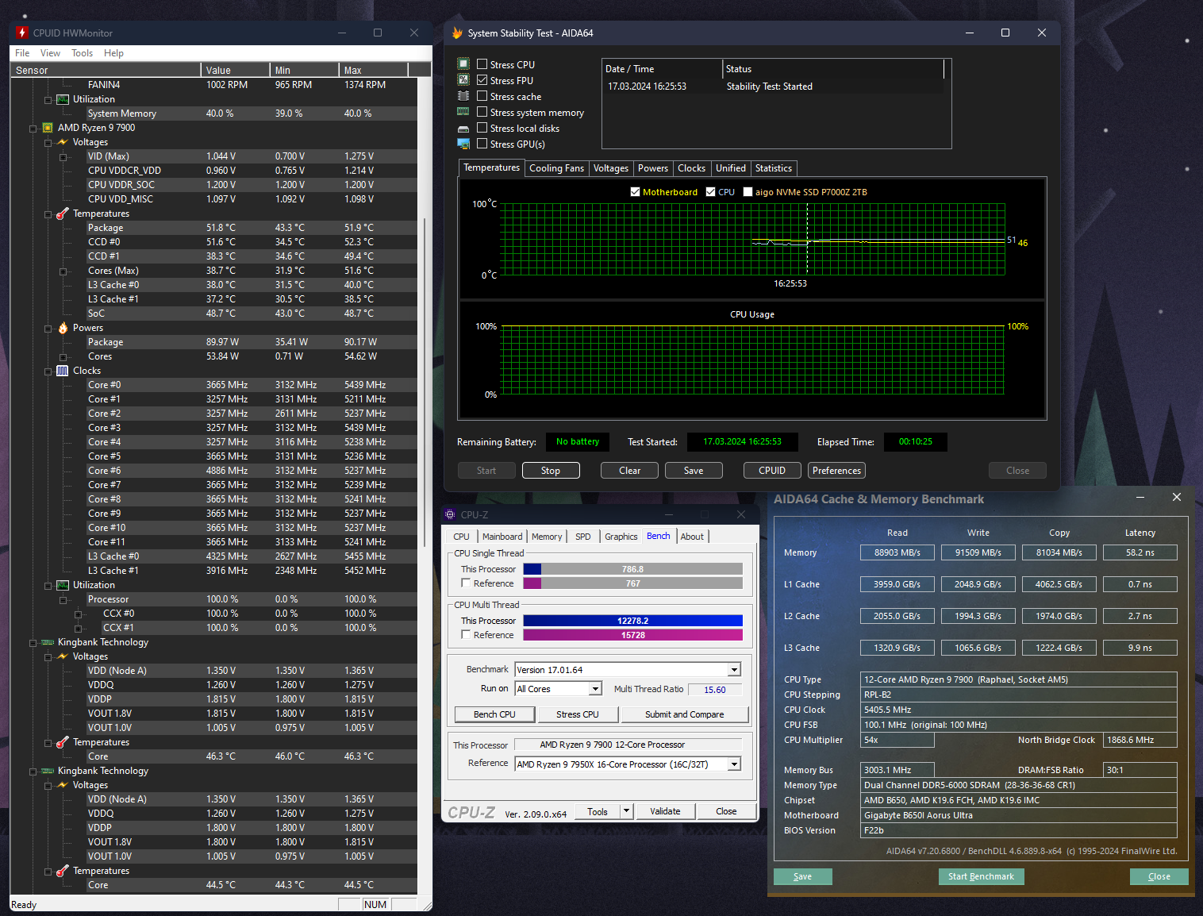The height and width of the screenshot is (916, 1203).
Task: Stop the AIDA64 stability test
Action: (x=551, y=471)
